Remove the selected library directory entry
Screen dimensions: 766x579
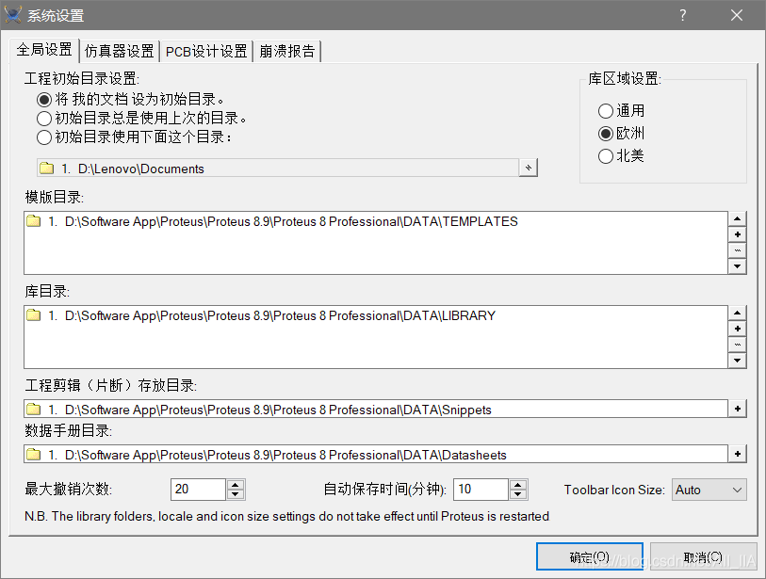737,345
